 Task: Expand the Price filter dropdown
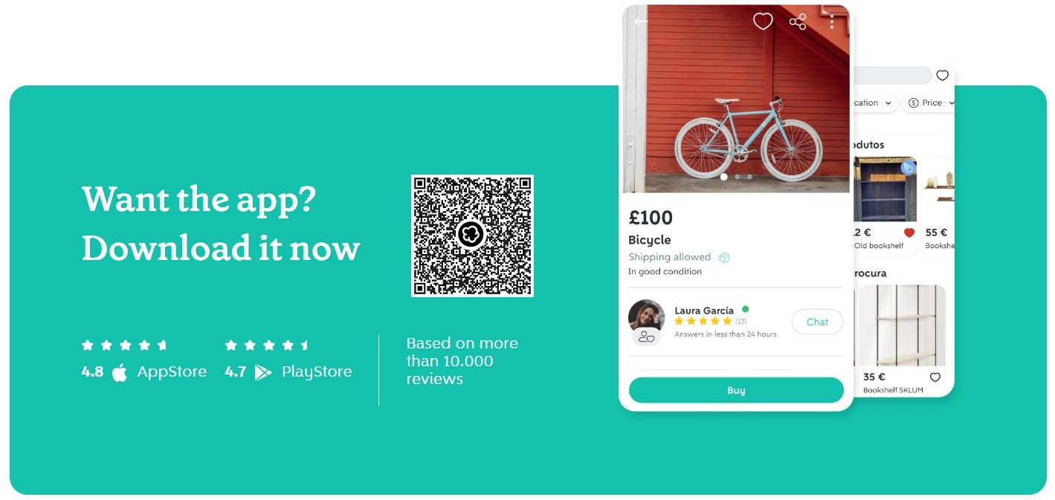point(929,103)
